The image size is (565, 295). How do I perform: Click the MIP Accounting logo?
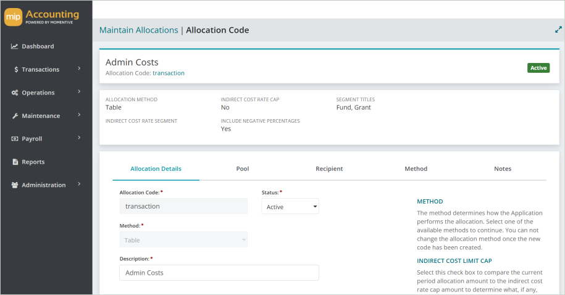click(42, 17)
